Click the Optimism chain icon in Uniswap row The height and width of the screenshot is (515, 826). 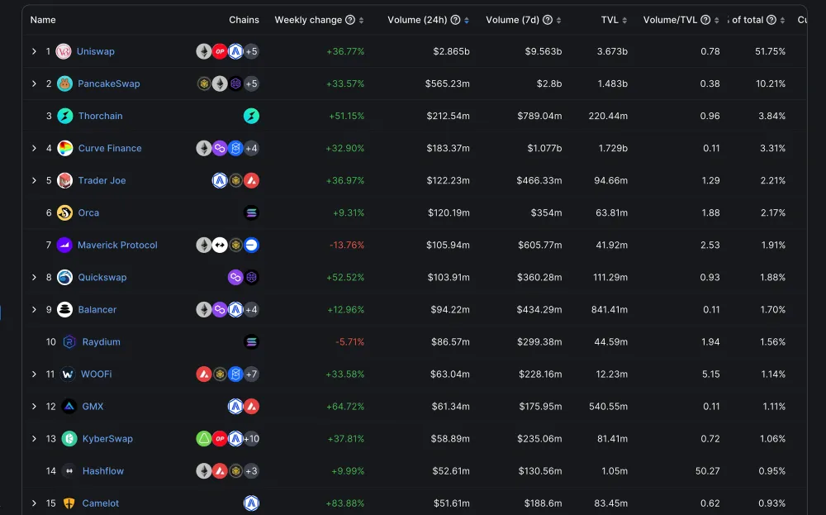click(220, 51)
